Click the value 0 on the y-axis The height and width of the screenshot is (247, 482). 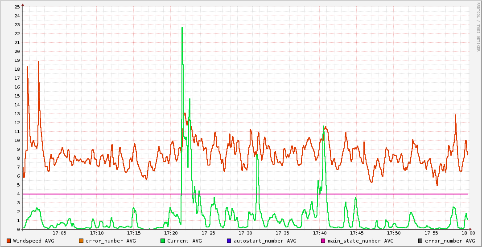point(18,230)
